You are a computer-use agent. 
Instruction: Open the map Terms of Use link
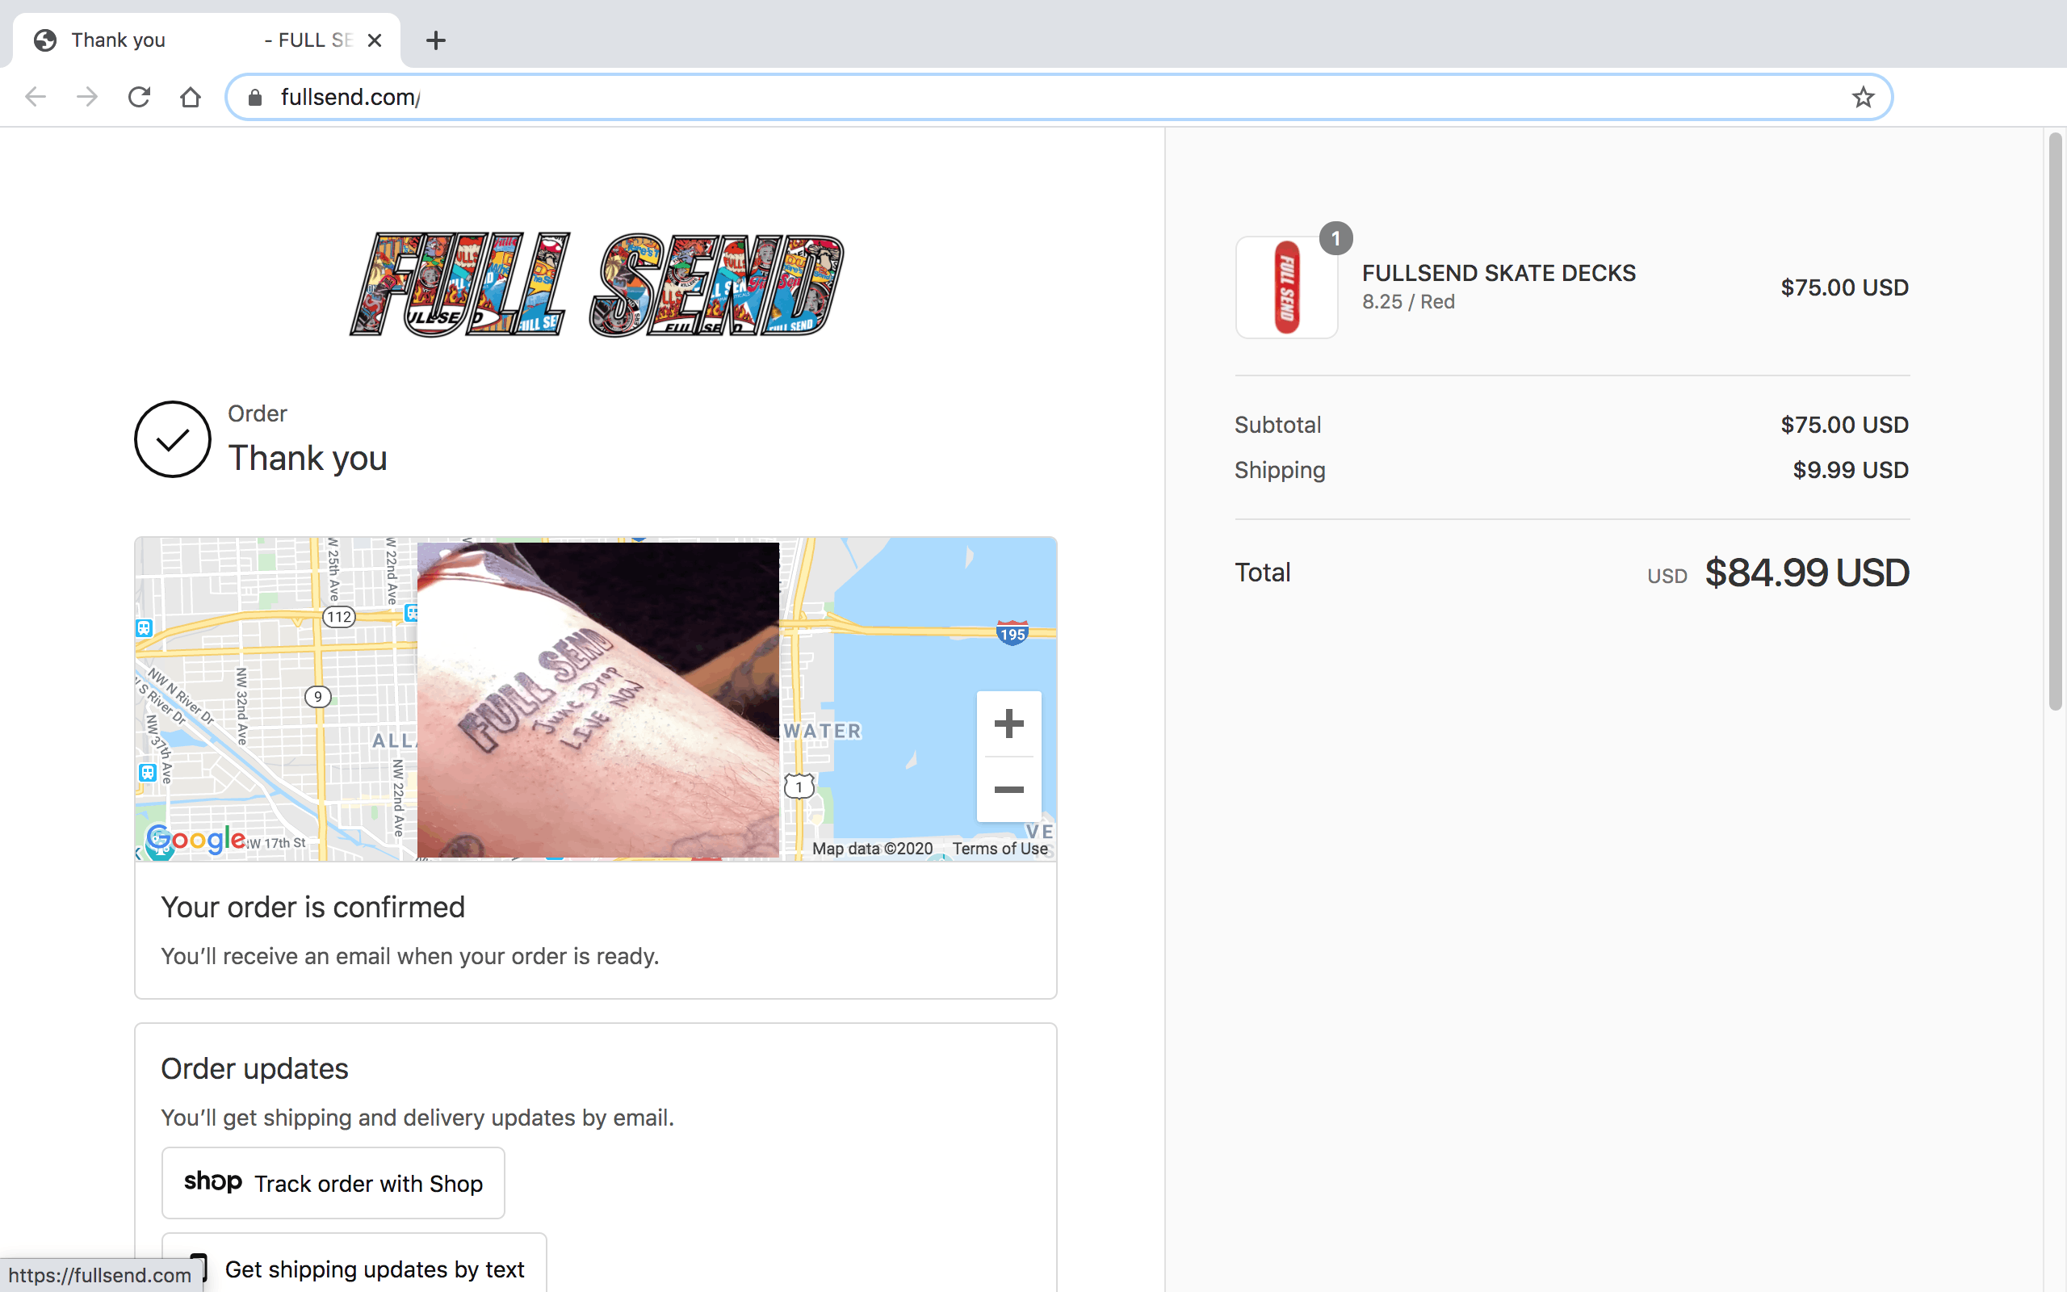(x=1000, y=849)
